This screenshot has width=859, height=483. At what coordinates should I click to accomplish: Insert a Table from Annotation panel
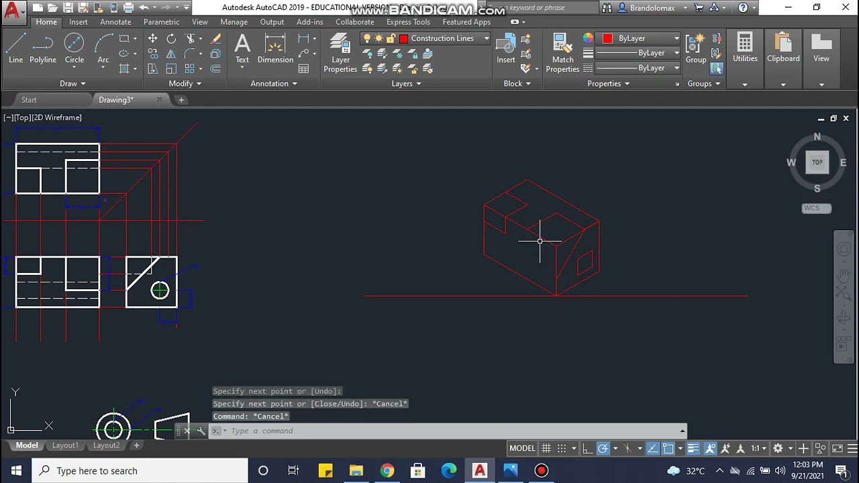pos(303,68)
